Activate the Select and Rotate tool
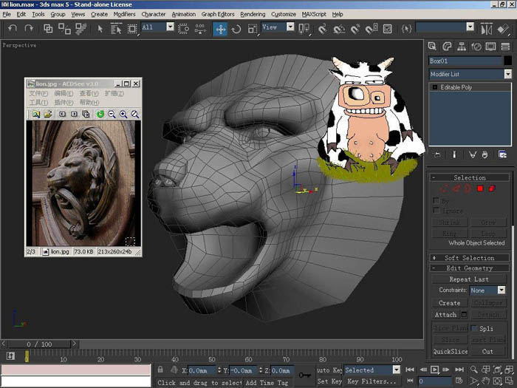Viewport: 517px width, 388px height. pos(236,29)
